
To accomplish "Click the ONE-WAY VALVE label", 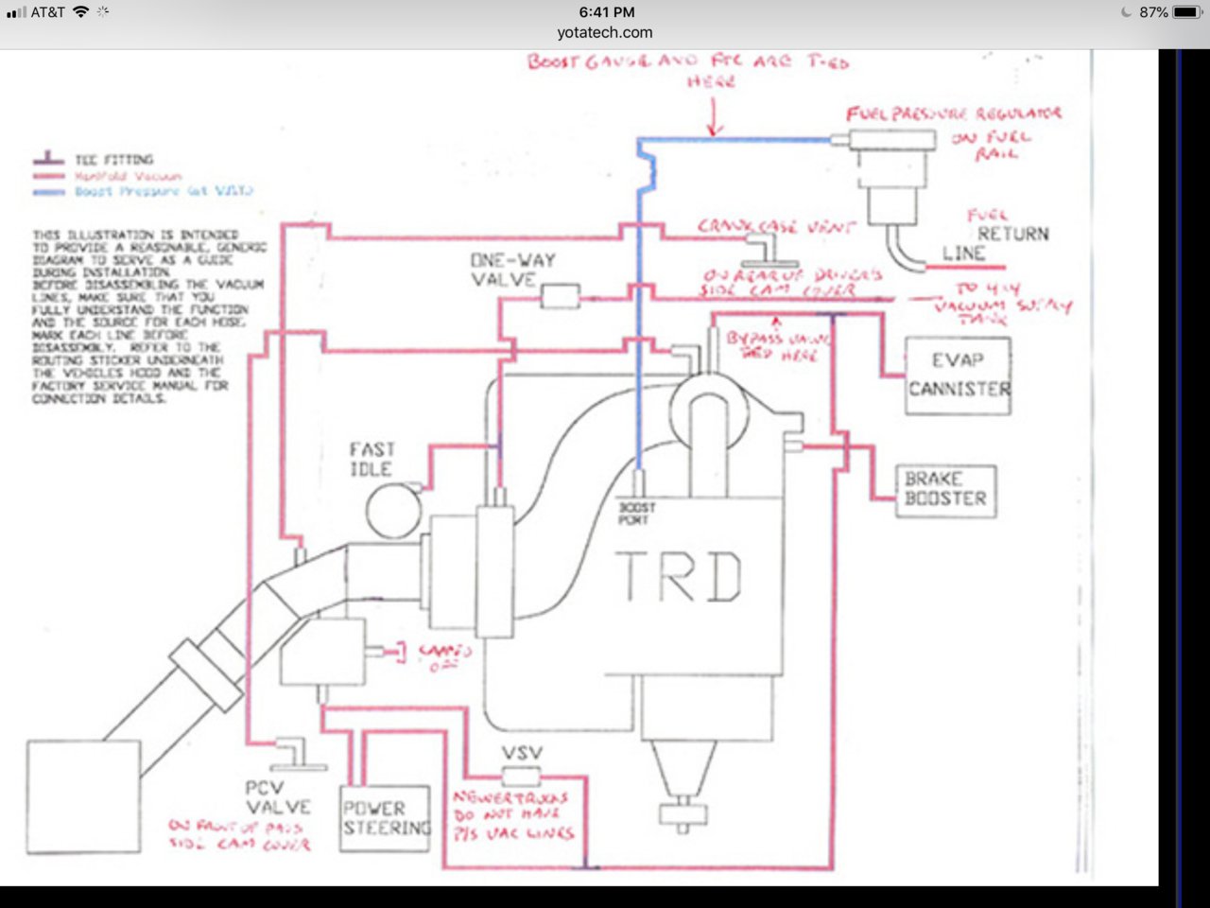I will [513, 270].
